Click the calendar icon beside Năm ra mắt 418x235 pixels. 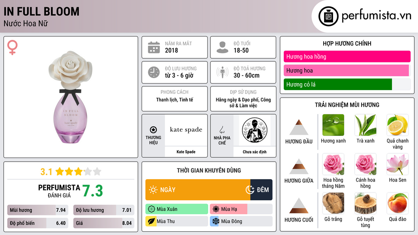154,47
